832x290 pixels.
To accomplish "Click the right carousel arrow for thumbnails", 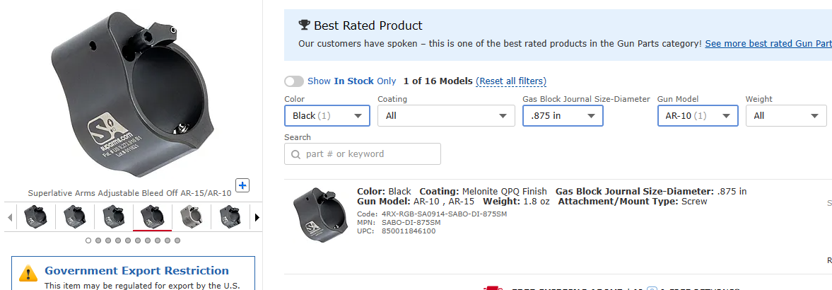I will [x=257, y=217].
